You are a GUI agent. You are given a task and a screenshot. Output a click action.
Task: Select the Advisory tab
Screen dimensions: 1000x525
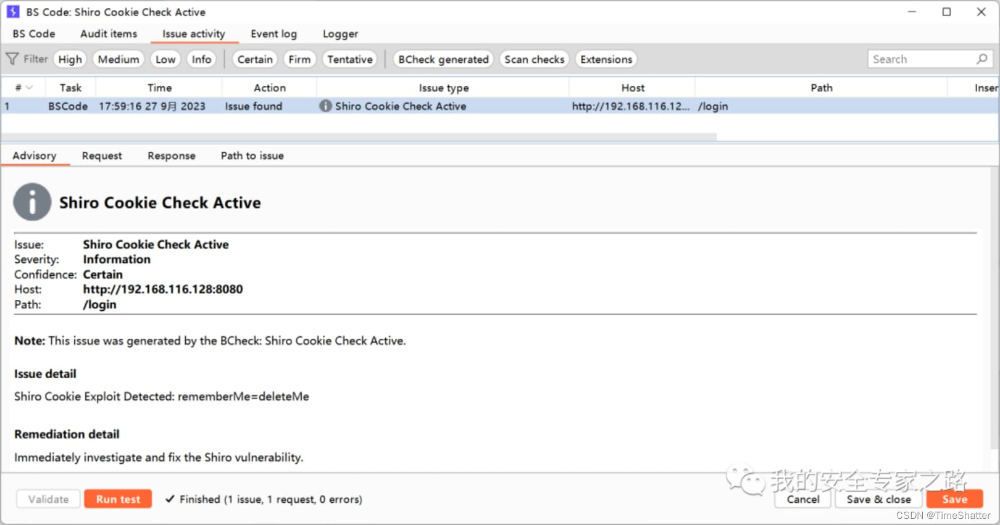pyautogui.click(x=35, y=155)
